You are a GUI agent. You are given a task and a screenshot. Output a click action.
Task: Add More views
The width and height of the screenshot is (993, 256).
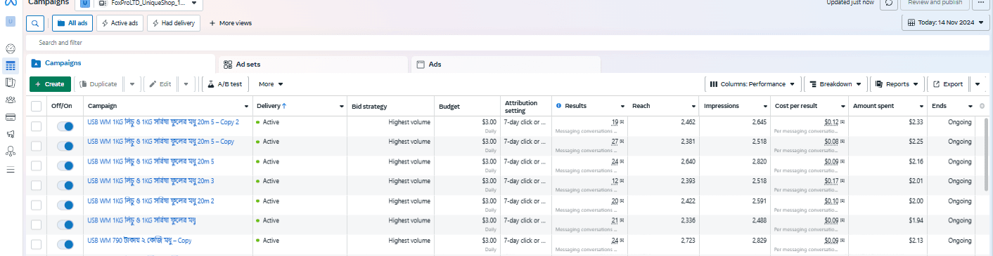pos(231,23)
